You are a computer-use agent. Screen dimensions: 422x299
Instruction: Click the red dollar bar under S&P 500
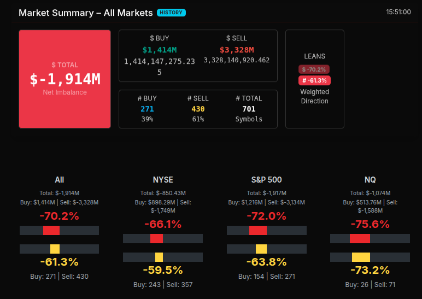[258, 230]
